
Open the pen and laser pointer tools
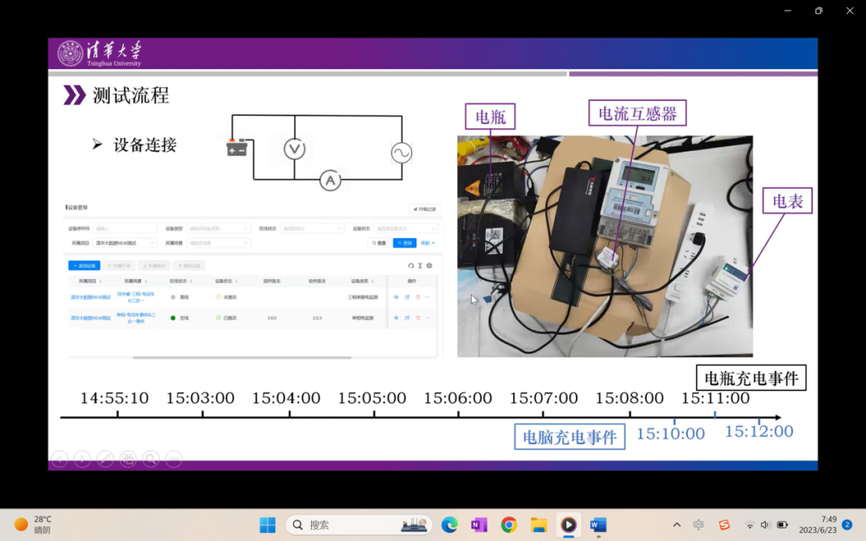coord(105,458)
